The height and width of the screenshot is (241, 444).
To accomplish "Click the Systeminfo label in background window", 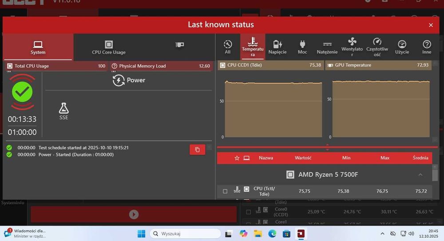I will click(x=12, y=203).
